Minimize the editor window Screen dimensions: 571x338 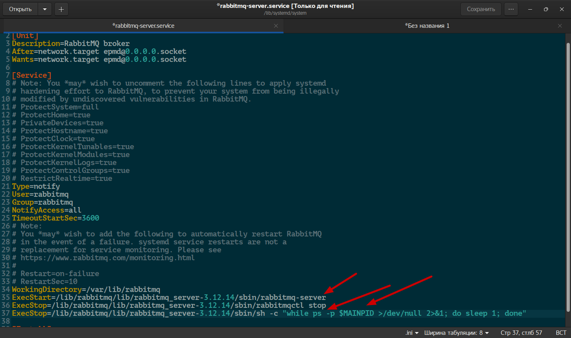click(x=530, y=9)
